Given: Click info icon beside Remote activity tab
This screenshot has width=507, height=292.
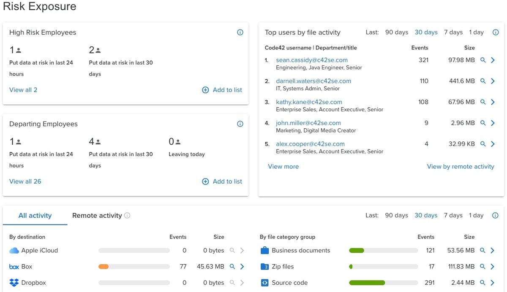Looking at the screenshot, I should tap(127, 216).
